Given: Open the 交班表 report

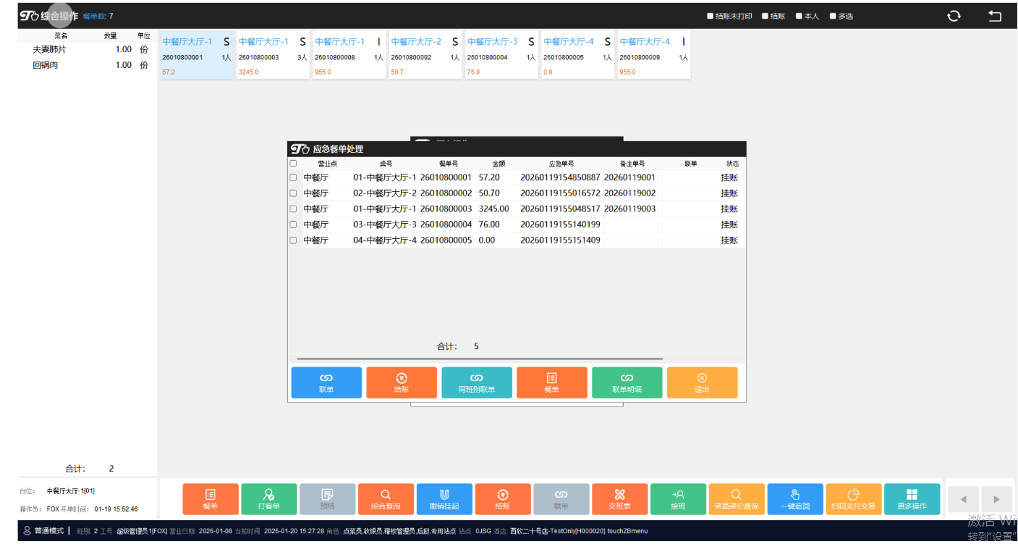Looking at the screenshot, I should 619,499.
